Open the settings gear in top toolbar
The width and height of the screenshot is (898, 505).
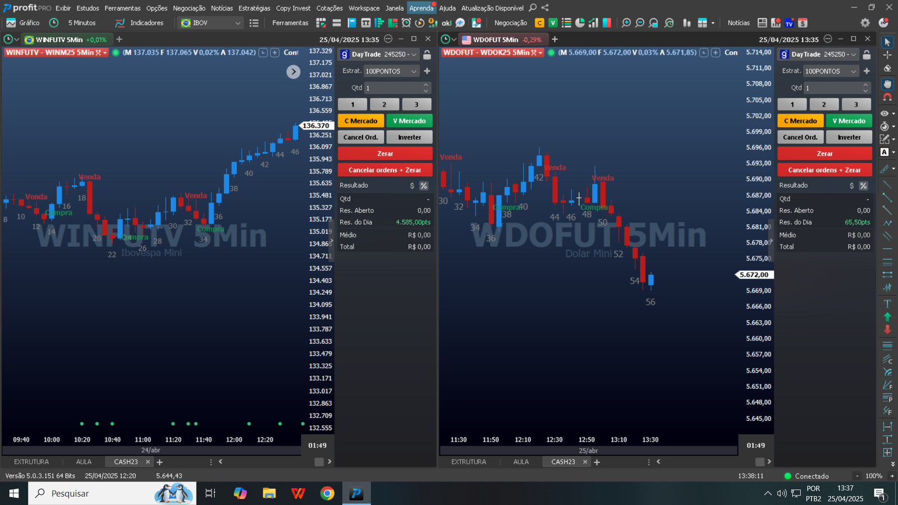click(865, 23)
